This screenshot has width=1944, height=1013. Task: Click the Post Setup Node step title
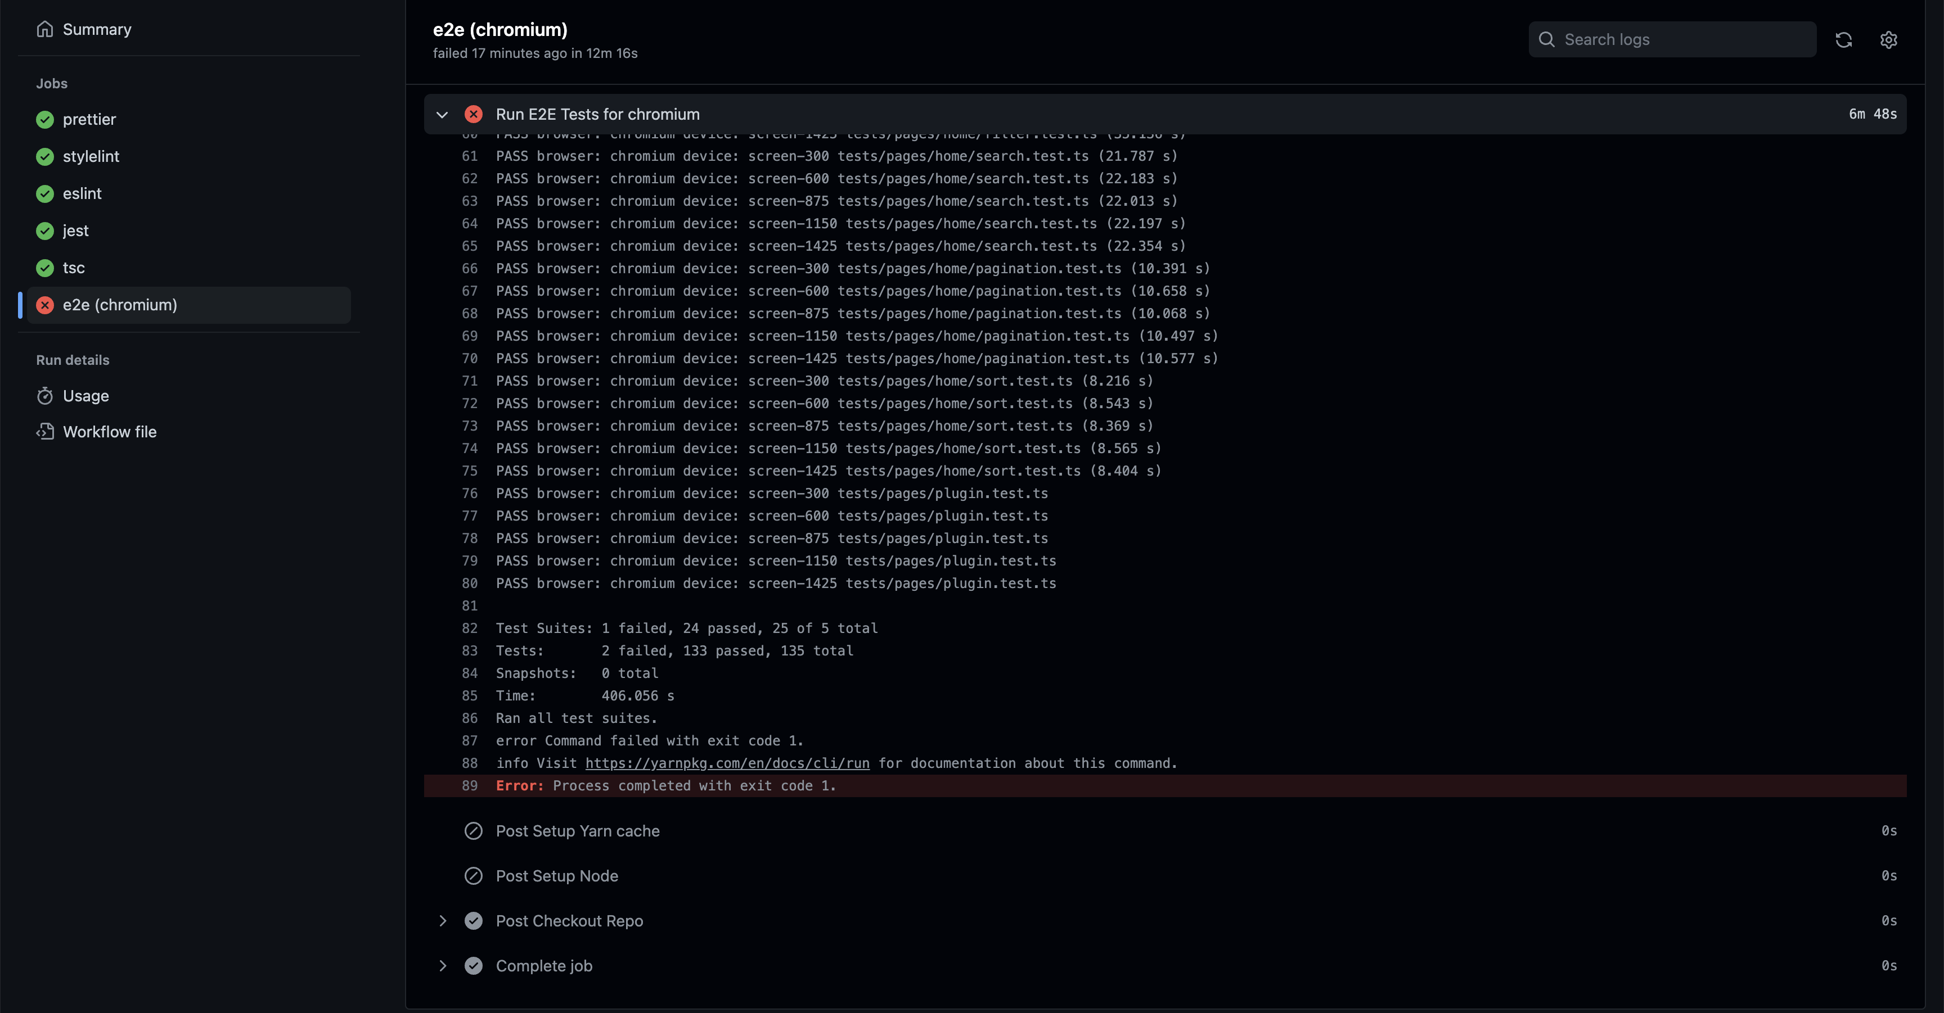[x=557, y=876]
